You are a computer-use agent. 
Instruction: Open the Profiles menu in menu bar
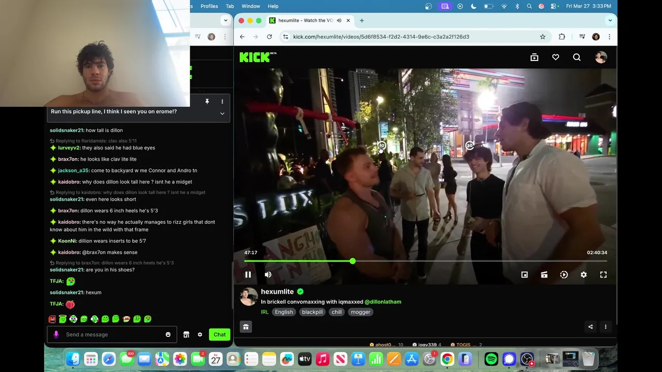click(x=209, y=6)
